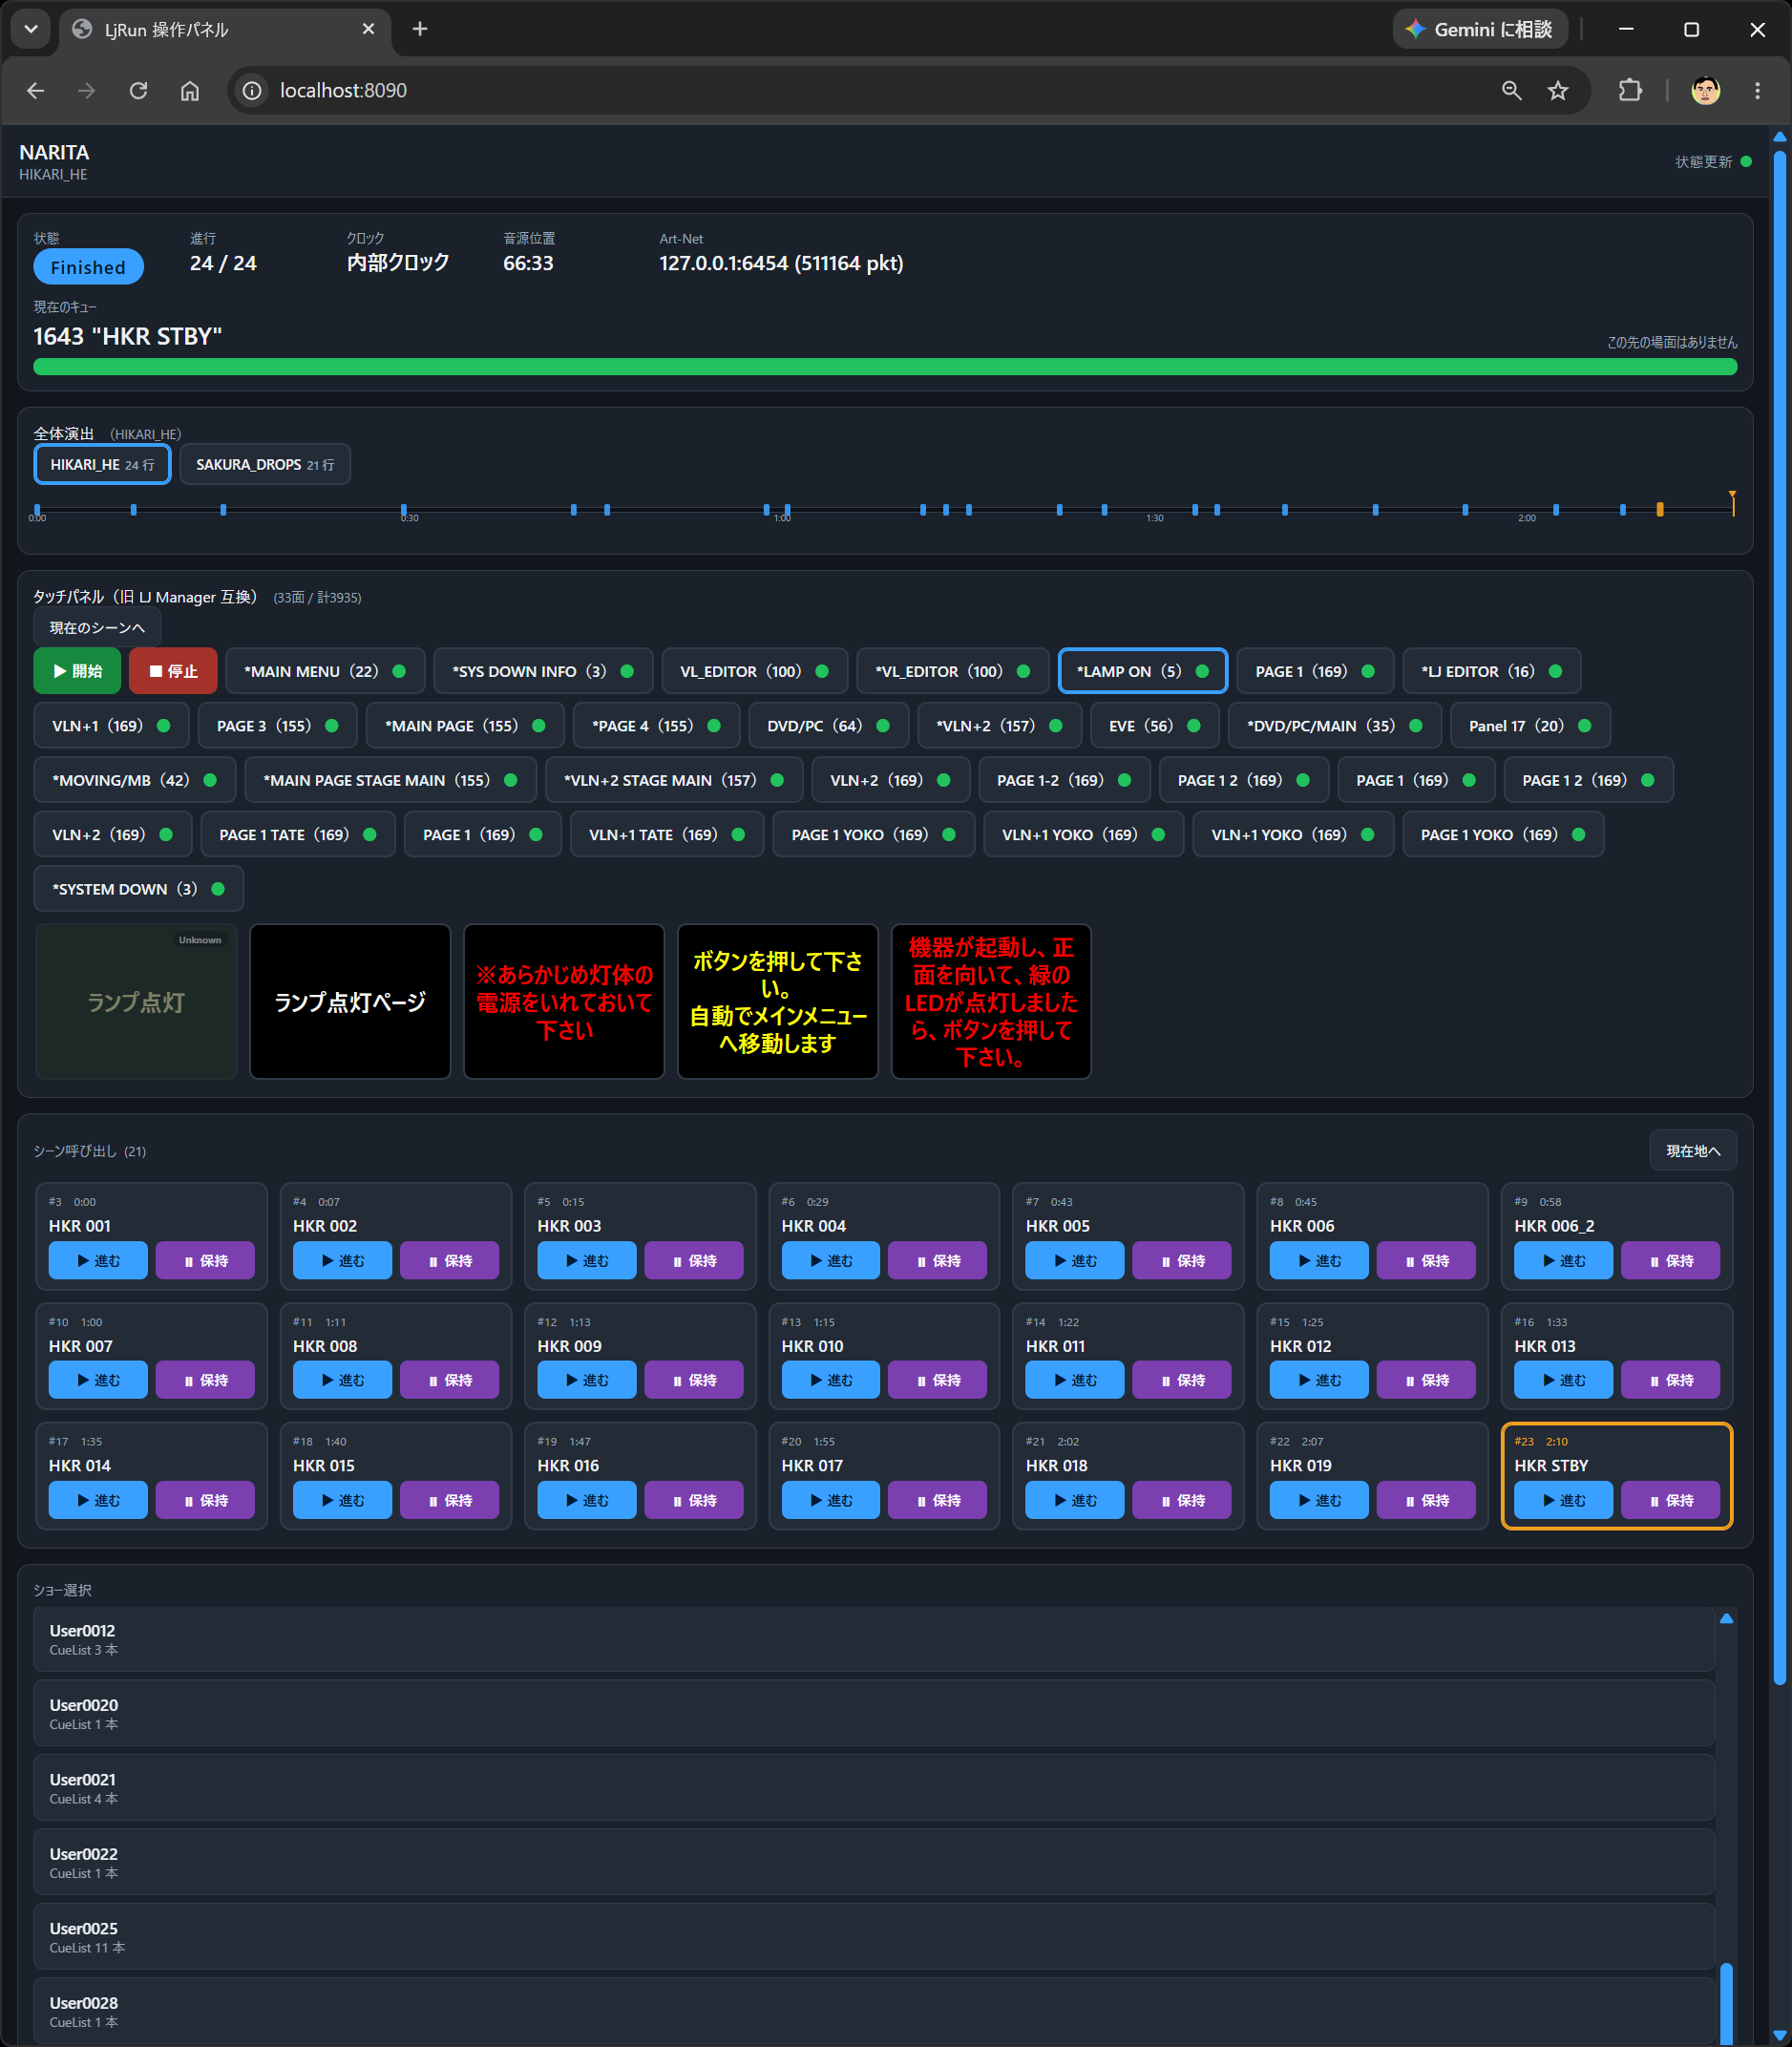Advance HKR 010 with 進む button
This screenshot has height=2047, width=1792.
830,1379
